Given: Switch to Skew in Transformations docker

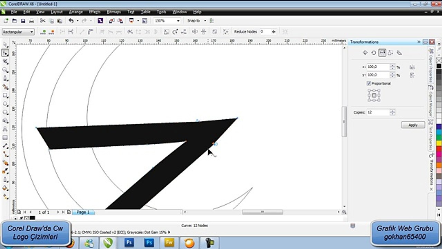Looking at the screenshot, I should point(399,53).
